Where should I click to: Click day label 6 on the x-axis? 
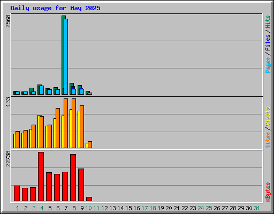58,208
